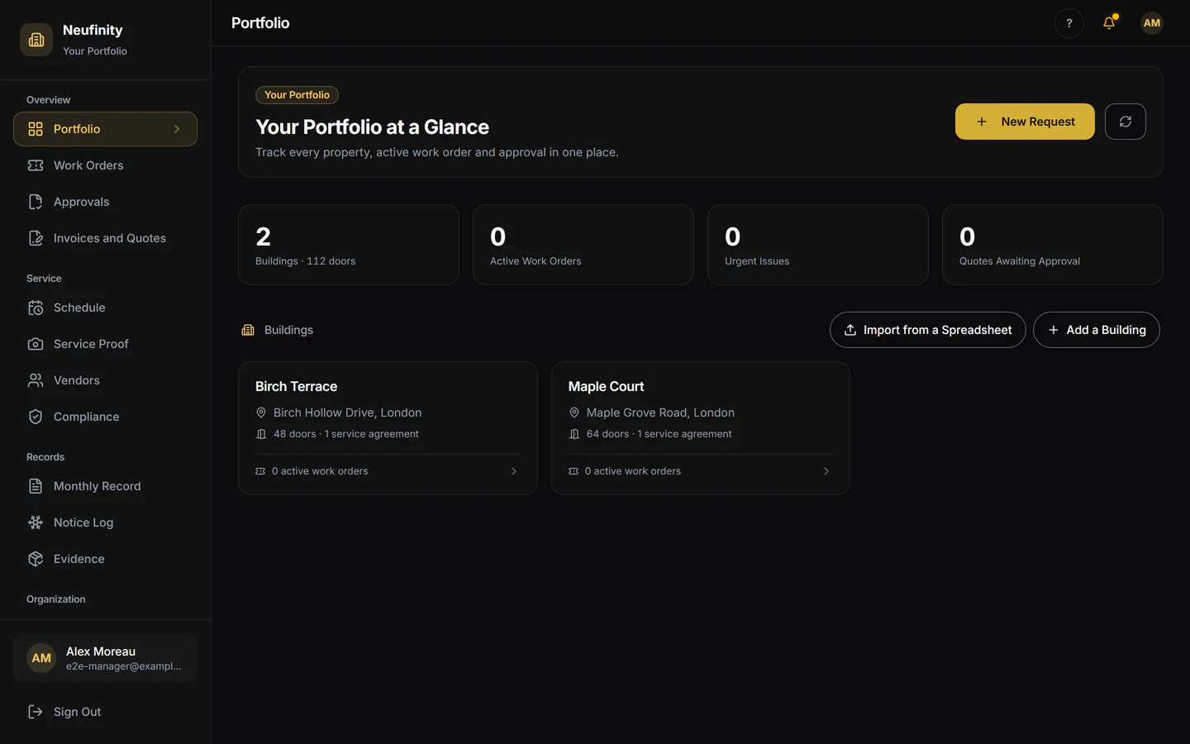
Task: Click the Vendors people icon
Action: [x=36, y=380]
